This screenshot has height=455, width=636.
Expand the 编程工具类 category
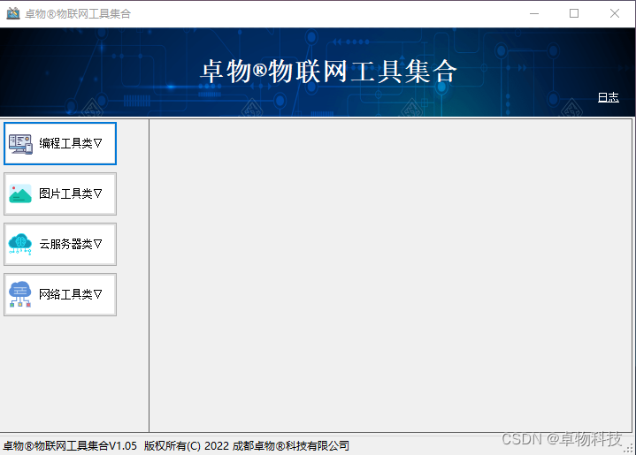pyautogui.click(x=60, y=143)
